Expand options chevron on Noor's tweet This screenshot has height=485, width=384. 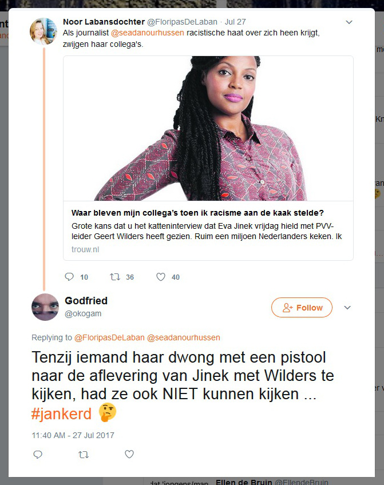click(349, 22)
